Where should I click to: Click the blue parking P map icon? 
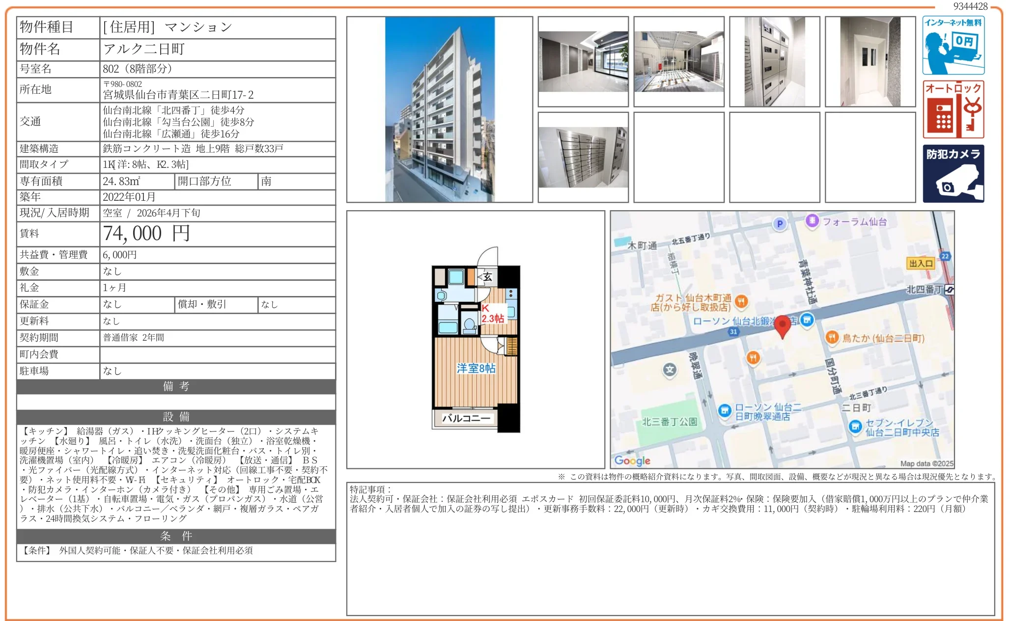780,224
